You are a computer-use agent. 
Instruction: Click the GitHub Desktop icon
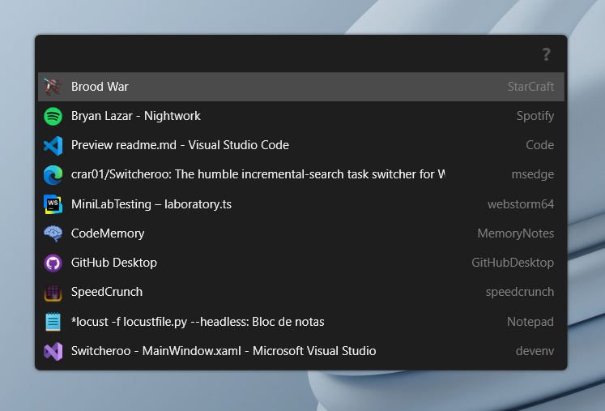(53, 263)
